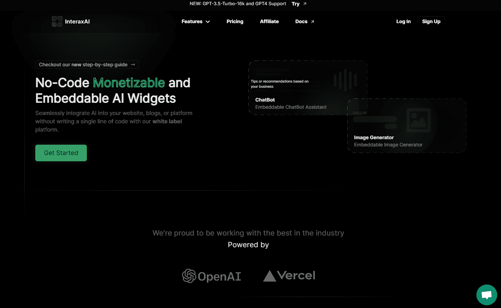Click the external arrow next to Try
The image size is (501, 308).
pyautogui.click(x=305, y=4)
